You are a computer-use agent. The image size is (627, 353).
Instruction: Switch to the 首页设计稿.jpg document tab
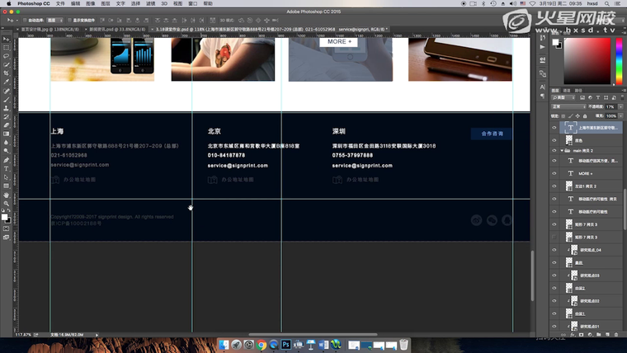pyautogui.click(x=35, y=29)
